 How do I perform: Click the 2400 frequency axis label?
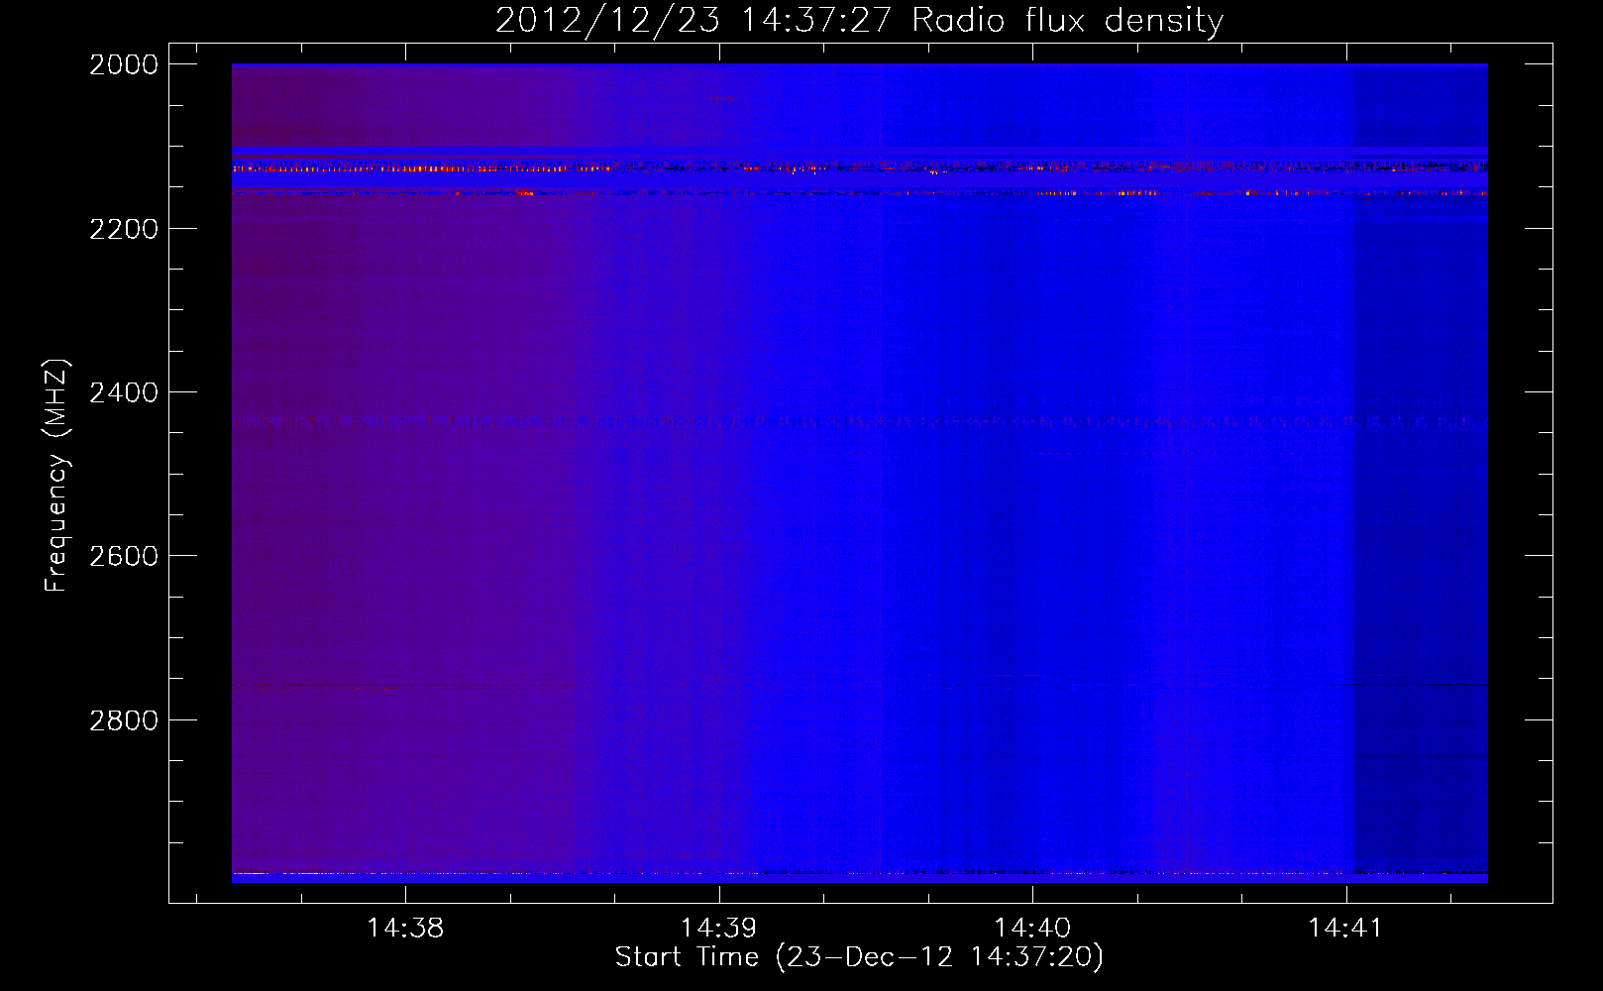click(124, 392)
